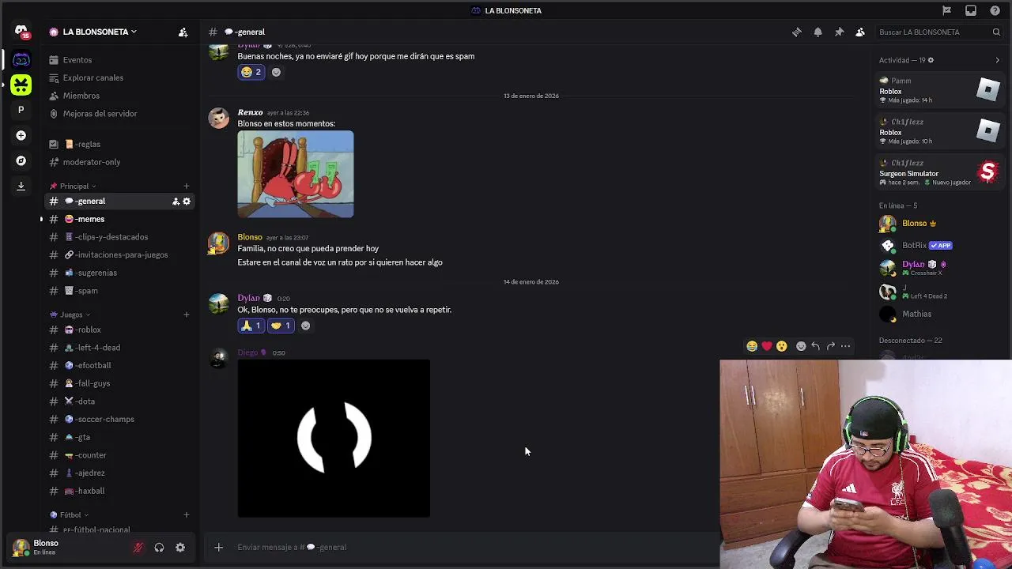Screen dimensions: 1012x569
Task: Open the roblox channel
Action: coord(119,330)
